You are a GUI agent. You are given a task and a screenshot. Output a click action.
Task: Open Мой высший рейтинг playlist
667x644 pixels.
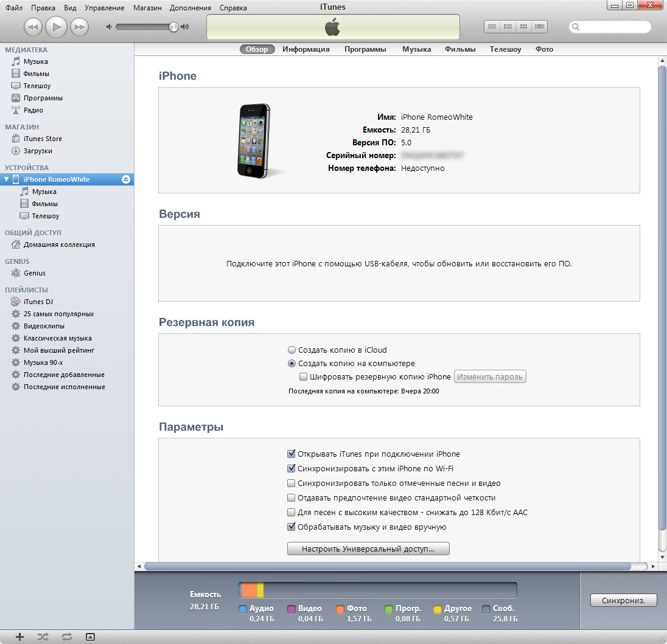click(58, 350)
